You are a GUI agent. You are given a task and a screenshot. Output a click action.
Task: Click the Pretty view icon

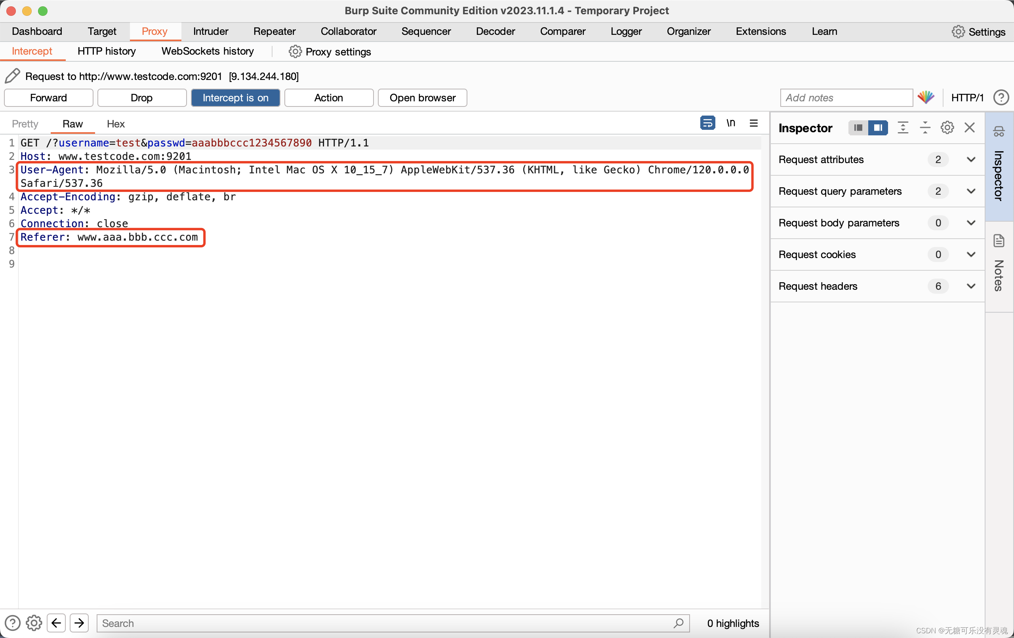pyautogui.click(x=27, y=123)
